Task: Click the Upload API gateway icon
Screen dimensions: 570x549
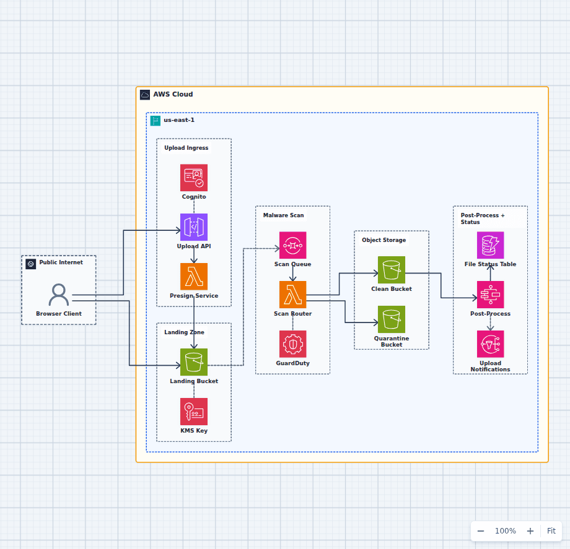Action: coord(194,227)
